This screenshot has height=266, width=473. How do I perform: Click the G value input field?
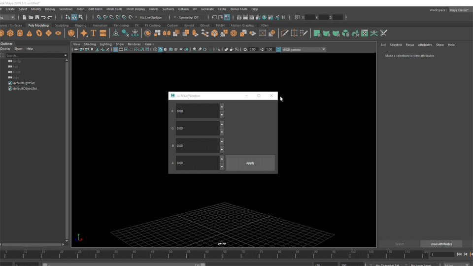pos(197,129)
